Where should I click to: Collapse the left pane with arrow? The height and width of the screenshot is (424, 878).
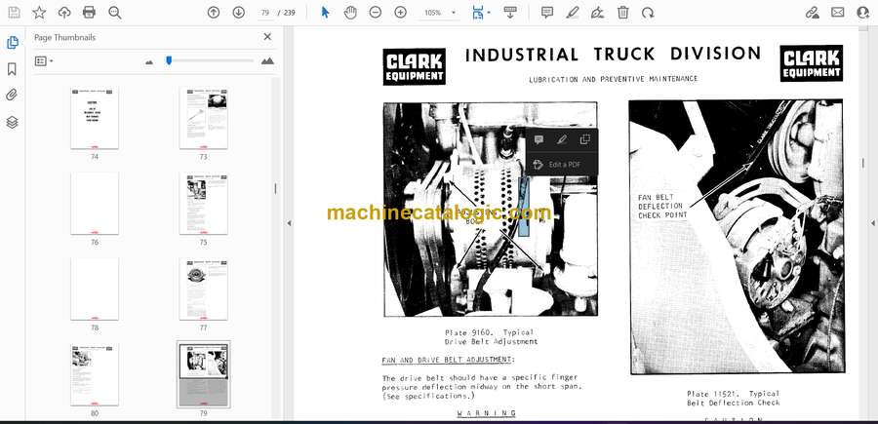pos(289,223)
